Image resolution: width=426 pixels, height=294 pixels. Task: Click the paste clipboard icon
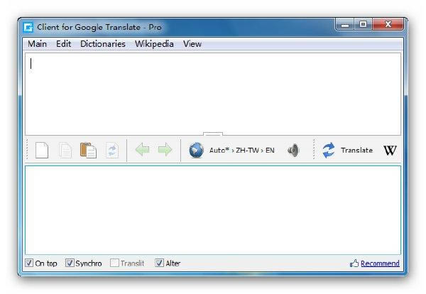click(x=88, y=150)
